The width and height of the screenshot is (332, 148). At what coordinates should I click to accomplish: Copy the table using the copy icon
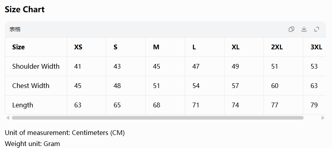[x=291, y=29]
